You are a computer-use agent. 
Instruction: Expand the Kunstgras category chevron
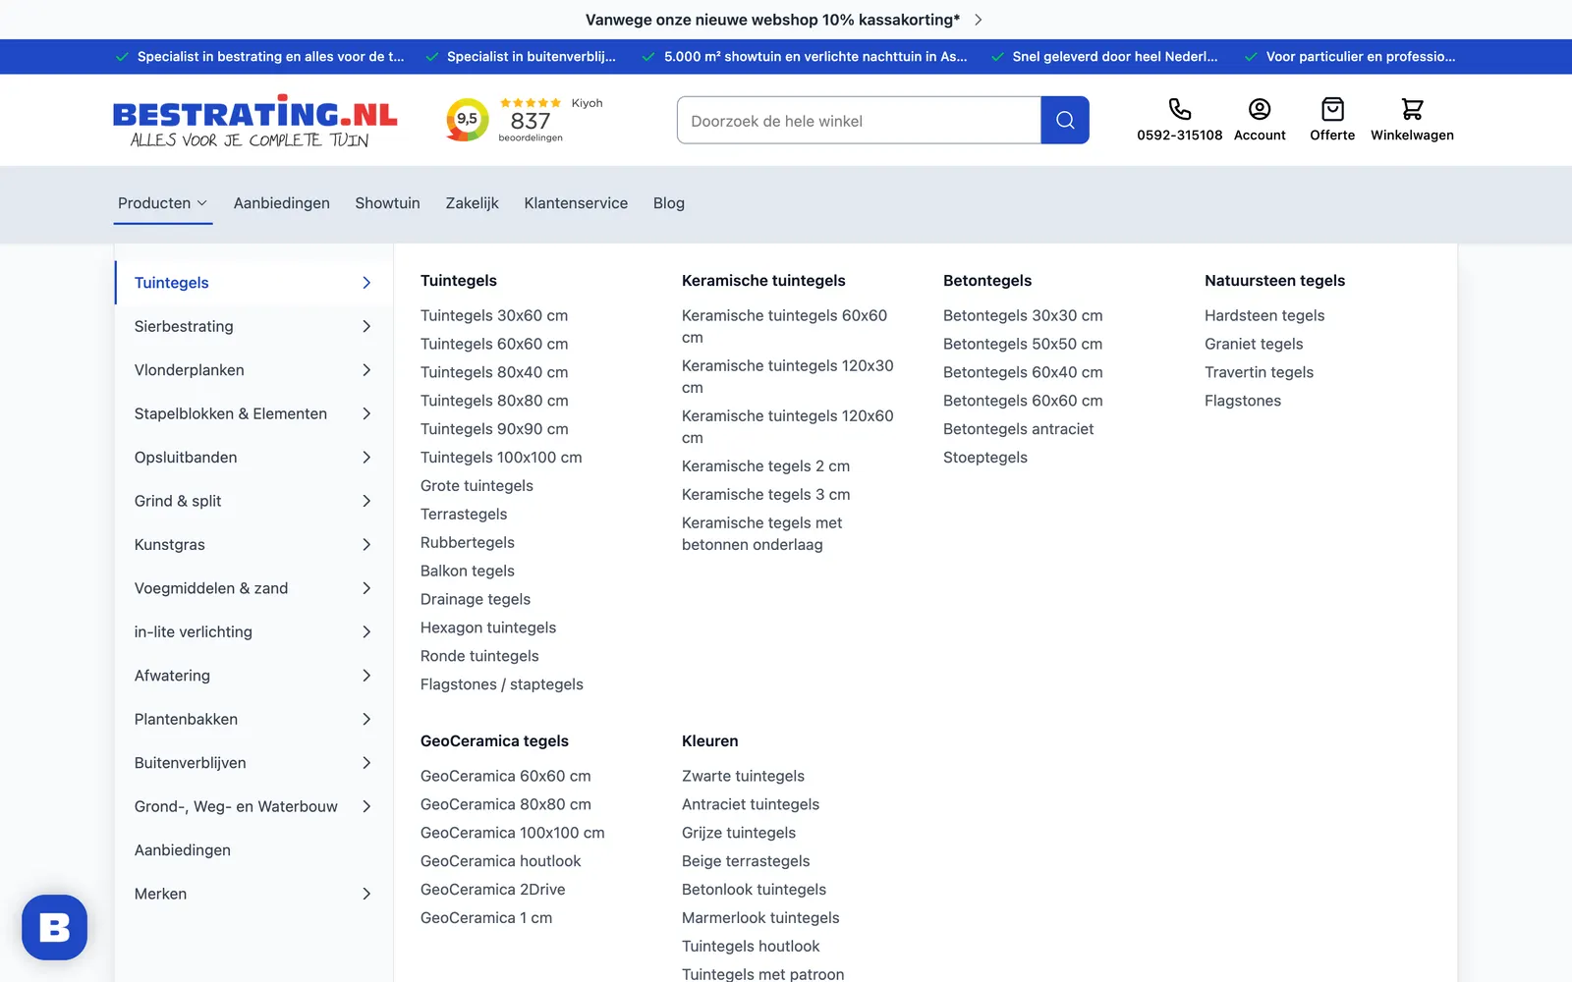366,545
